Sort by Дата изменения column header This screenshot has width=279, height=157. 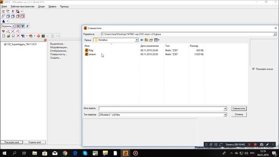[150, 46]
